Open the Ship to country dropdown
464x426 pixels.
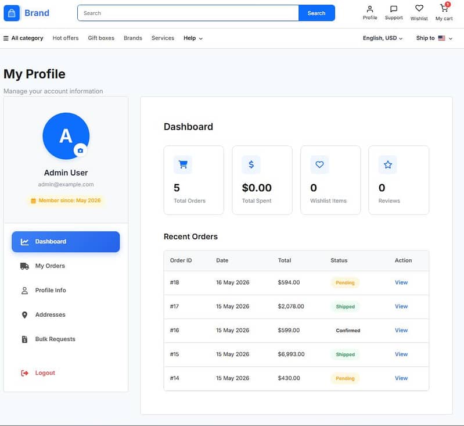coord(434,38)
